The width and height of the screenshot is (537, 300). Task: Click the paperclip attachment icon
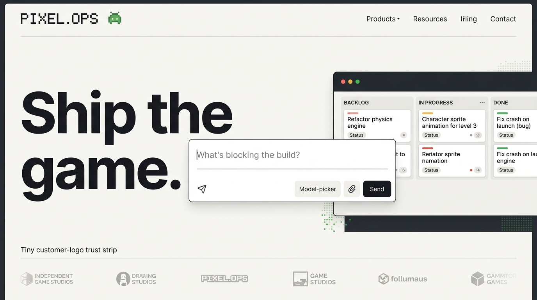[352, 189]
